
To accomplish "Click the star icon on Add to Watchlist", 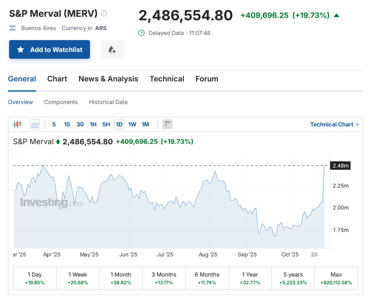I will coord(21,50).
